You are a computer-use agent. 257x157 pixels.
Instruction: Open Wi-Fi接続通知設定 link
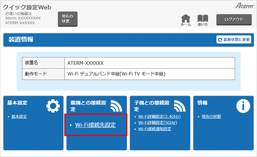point(155,129)
